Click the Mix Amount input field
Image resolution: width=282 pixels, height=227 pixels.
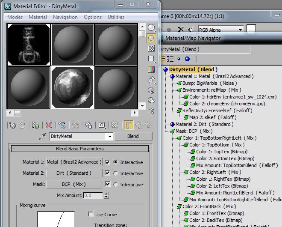coord(93,195)
